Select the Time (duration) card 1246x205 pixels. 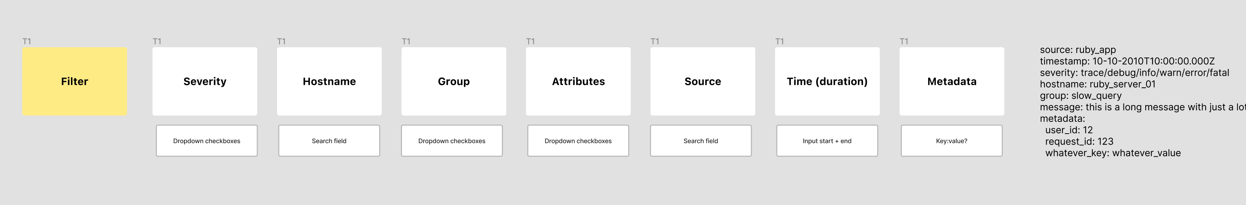pyautogui.click(x=827, y=81)
